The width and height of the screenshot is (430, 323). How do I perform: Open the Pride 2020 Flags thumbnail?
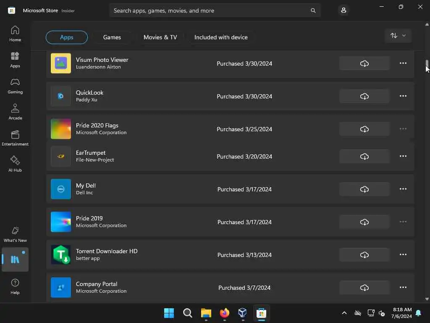point(61,129)
